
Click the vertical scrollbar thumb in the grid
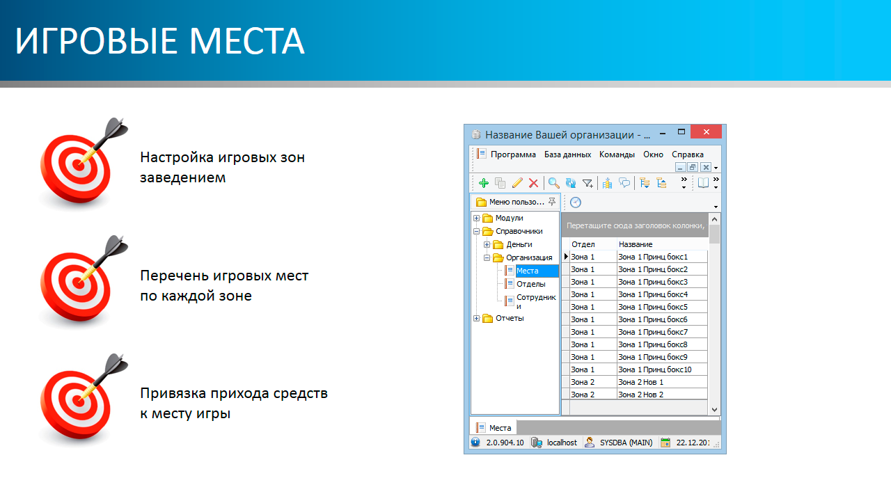point(714,234)
